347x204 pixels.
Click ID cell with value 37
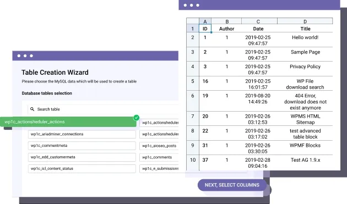(205, 163)
